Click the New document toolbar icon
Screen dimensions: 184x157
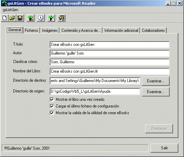point(5,18)
